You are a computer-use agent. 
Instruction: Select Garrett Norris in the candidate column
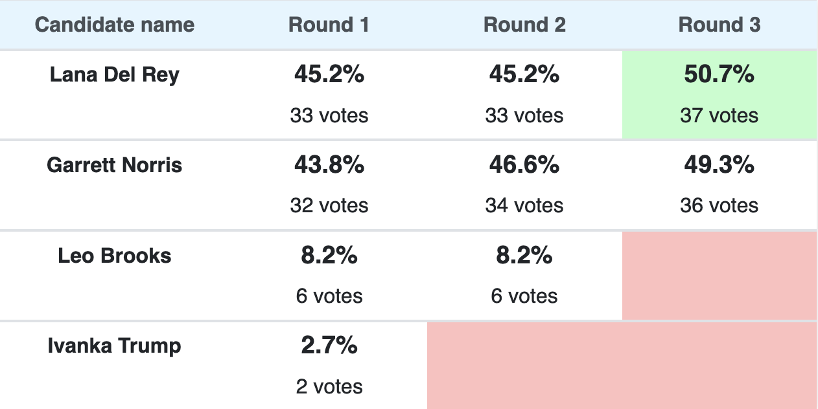(115, 165)
